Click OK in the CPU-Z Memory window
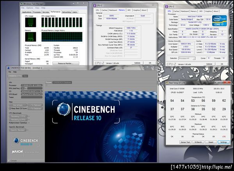Viewport: 234px width, 171px height. (150, 63)
